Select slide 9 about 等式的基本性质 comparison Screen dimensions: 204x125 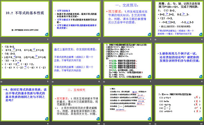[25, 103]
